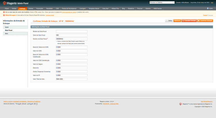This screenshot has width=216, height=118.
Task: Click the Base de Cálculo ICMS Substituição field
Action: click(x=72, y=54)
